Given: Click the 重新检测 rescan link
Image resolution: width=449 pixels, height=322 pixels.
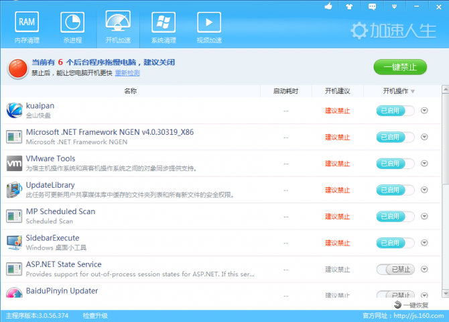Looking at the screenshot, I should 127,73.
